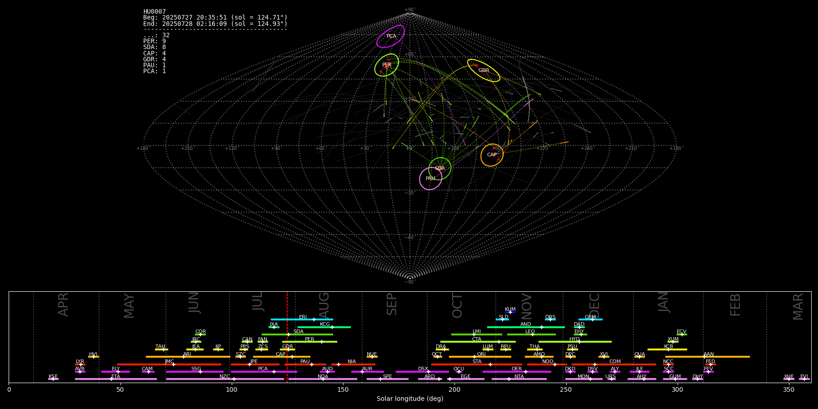Screen dimensions: 818x409
Task: Click the SDA activity bar in timeline
Action: [297, 334]
